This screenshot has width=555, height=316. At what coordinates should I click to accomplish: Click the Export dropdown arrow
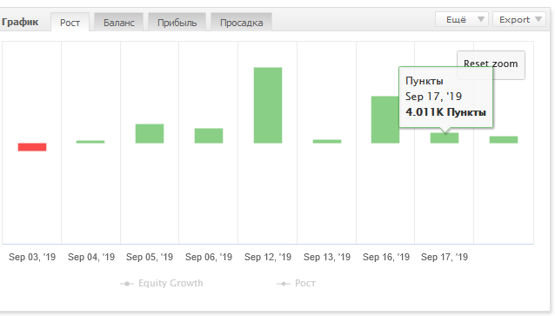tap(538, 19)
